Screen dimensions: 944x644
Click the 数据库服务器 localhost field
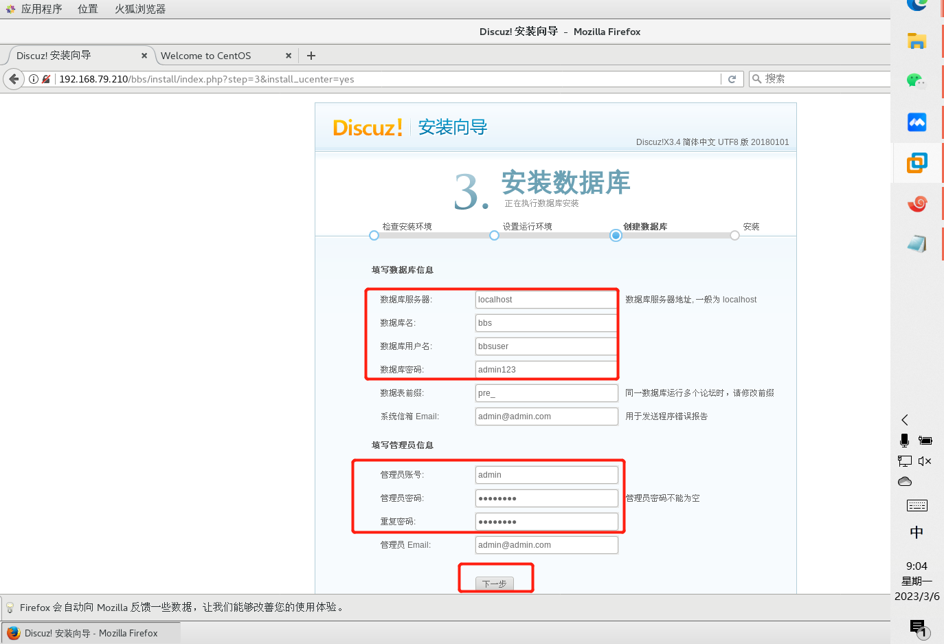547,300
